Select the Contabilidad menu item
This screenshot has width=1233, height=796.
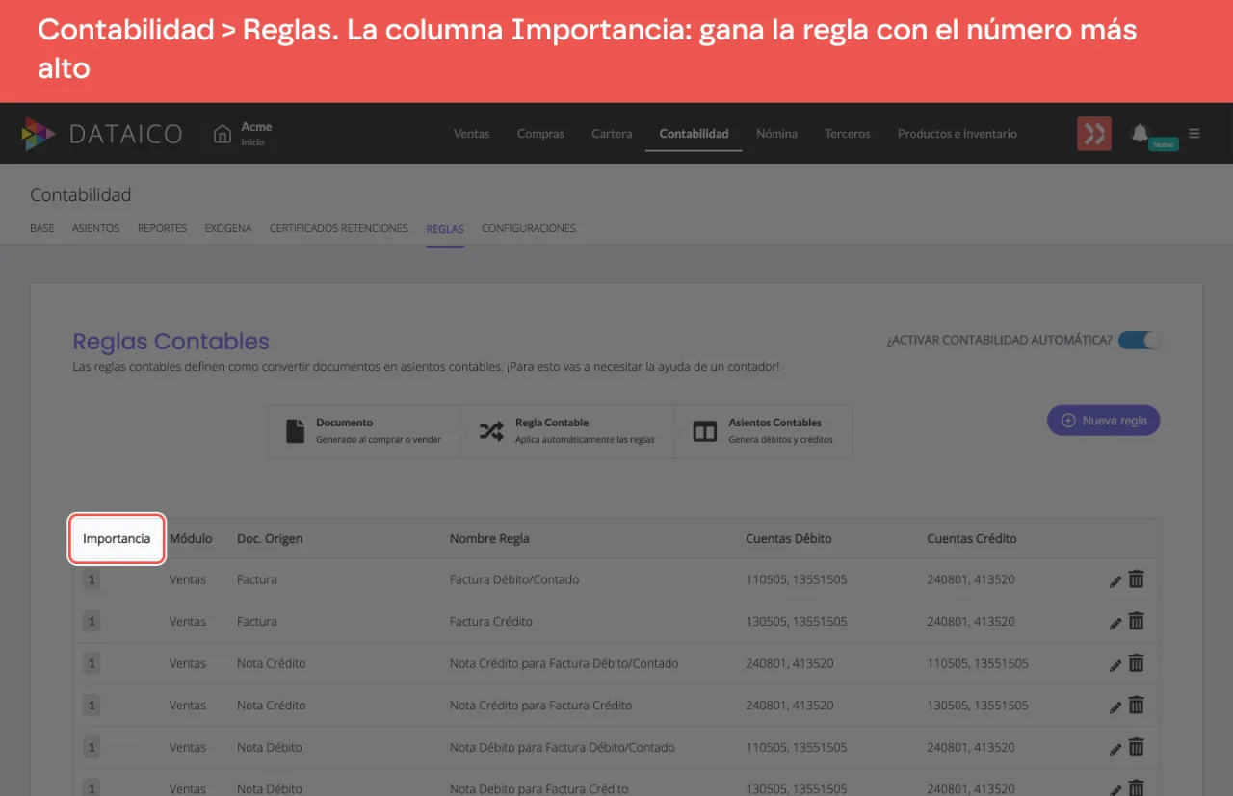pos(694,134)
